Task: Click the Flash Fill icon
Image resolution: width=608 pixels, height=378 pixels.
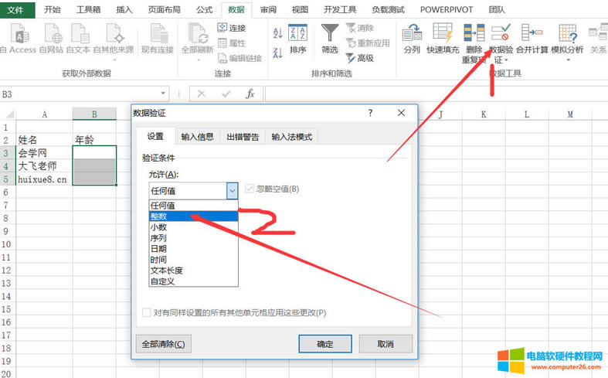Action: tap(443, 33)
